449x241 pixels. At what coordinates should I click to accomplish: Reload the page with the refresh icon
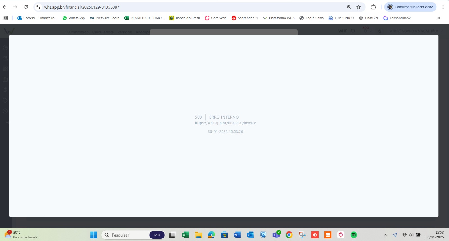click(26, 7)
